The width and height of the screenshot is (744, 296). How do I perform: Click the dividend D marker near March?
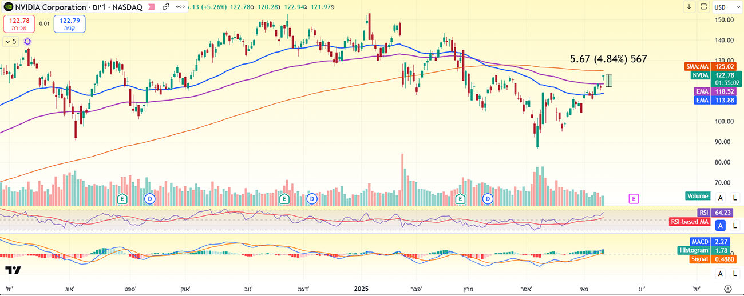tap(488, 198)
